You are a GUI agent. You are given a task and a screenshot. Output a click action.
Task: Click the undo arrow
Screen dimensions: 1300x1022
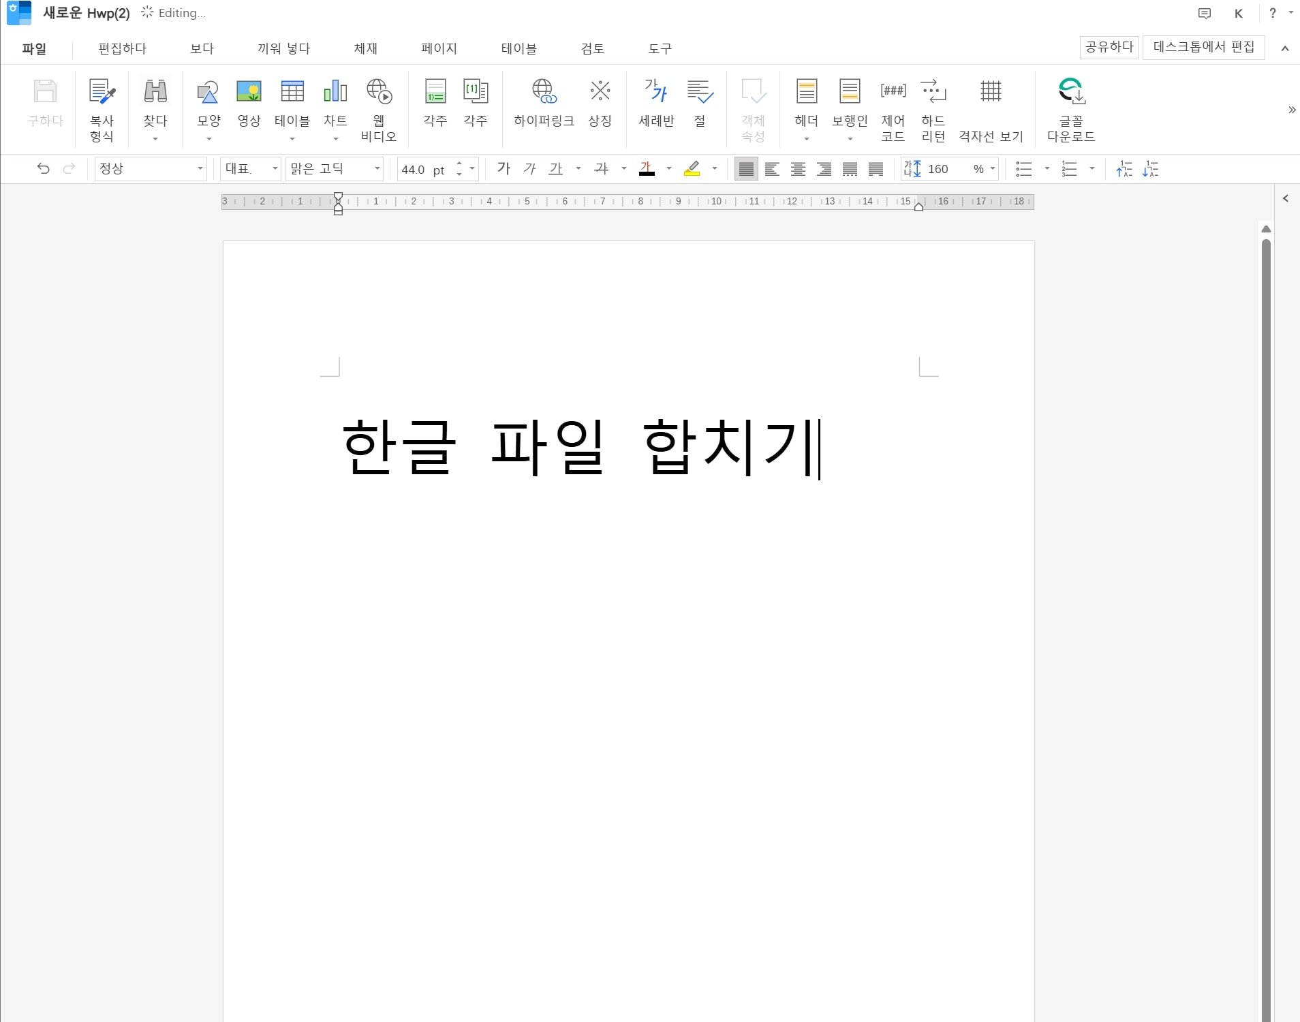[x=44, y=168]
